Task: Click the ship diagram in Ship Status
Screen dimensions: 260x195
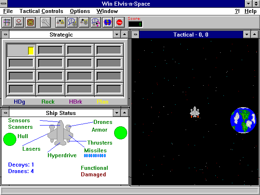Action: 61,133
